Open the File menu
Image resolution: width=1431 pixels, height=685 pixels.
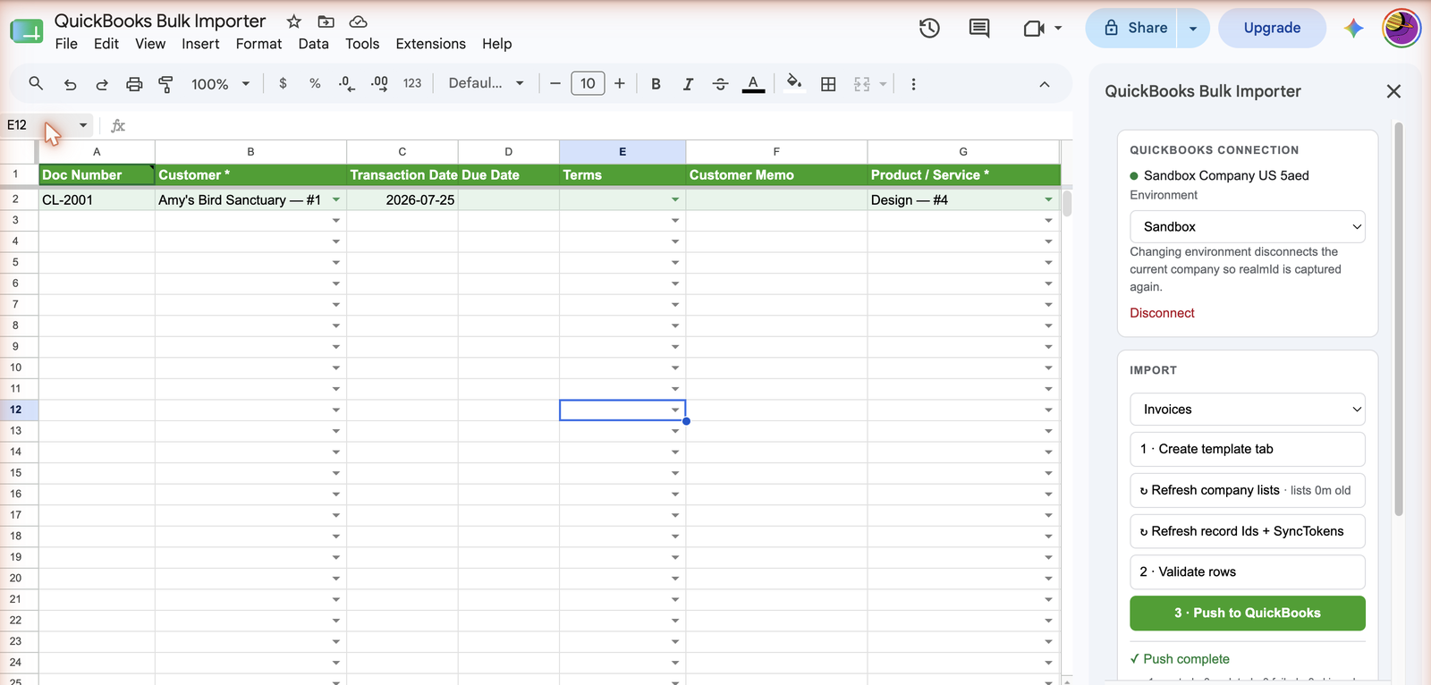pos(66,44)
